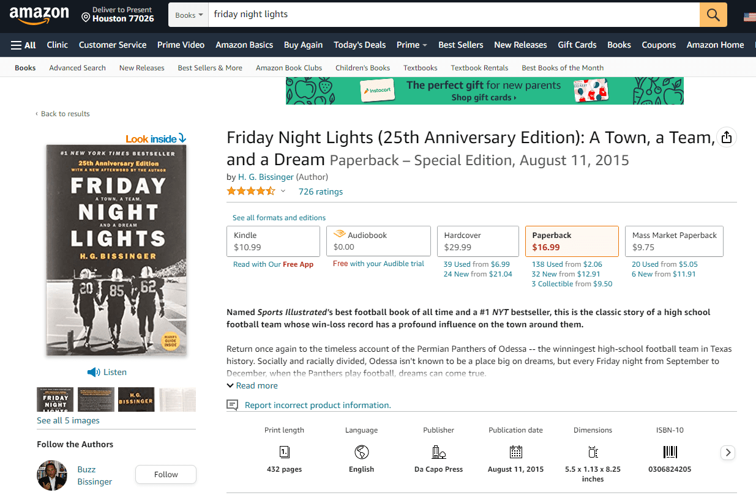Click the third book thumbnail image

136,400
